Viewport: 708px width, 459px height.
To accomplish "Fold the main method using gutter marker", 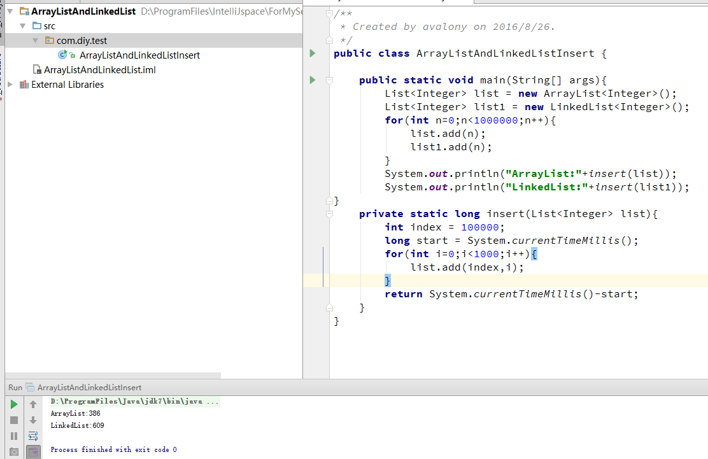I will pos(329,80).
